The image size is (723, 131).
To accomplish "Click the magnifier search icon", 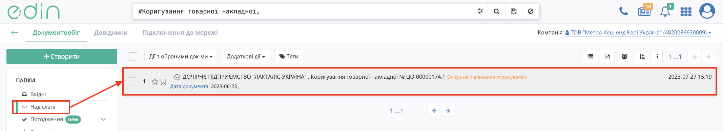I will 496,11.
